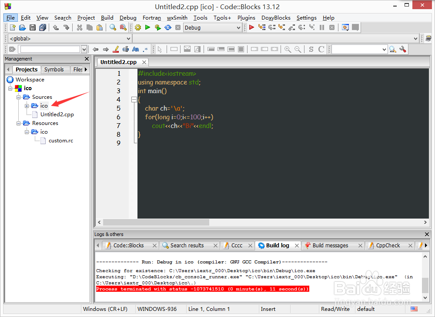Fold the main function at line 4
Image resolution: width=435 pixels, height=317 pixels.
(x=134, y=99)
